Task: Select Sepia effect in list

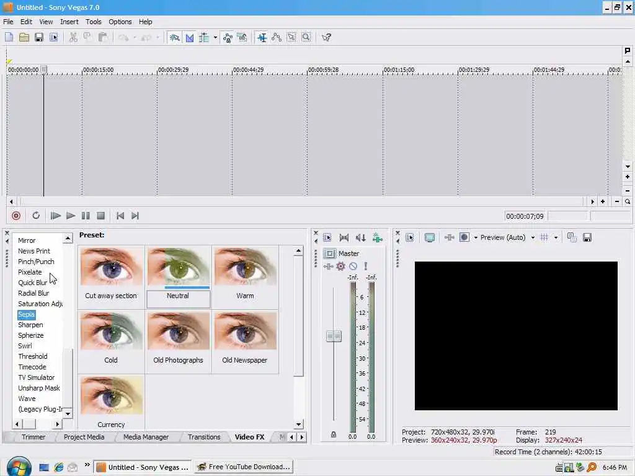Action: point(26,314)
